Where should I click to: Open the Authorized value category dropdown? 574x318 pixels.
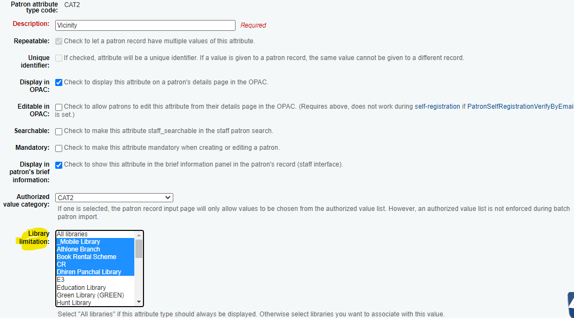(x=114, y=198)
